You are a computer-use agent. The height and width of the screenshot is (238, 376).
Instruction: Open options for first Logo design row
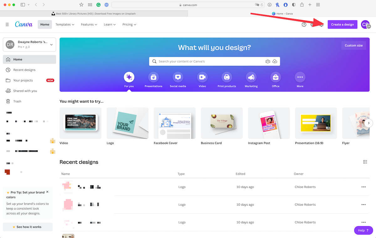[x=363, y=187]
